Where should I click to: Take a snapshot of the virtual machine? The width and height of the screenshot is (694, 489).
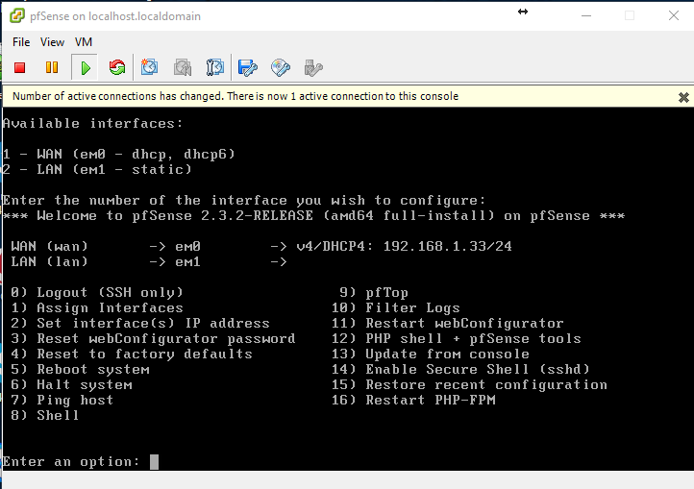pos(150,67)
